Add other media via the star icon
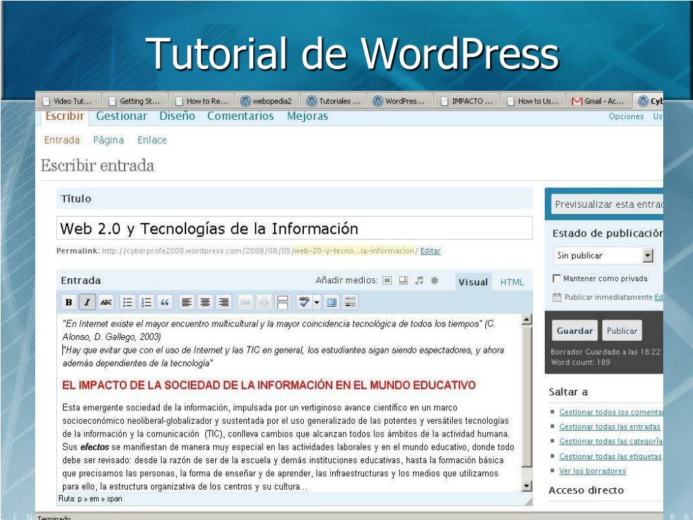The image size is (693, 520). click(x=434, y=280)
